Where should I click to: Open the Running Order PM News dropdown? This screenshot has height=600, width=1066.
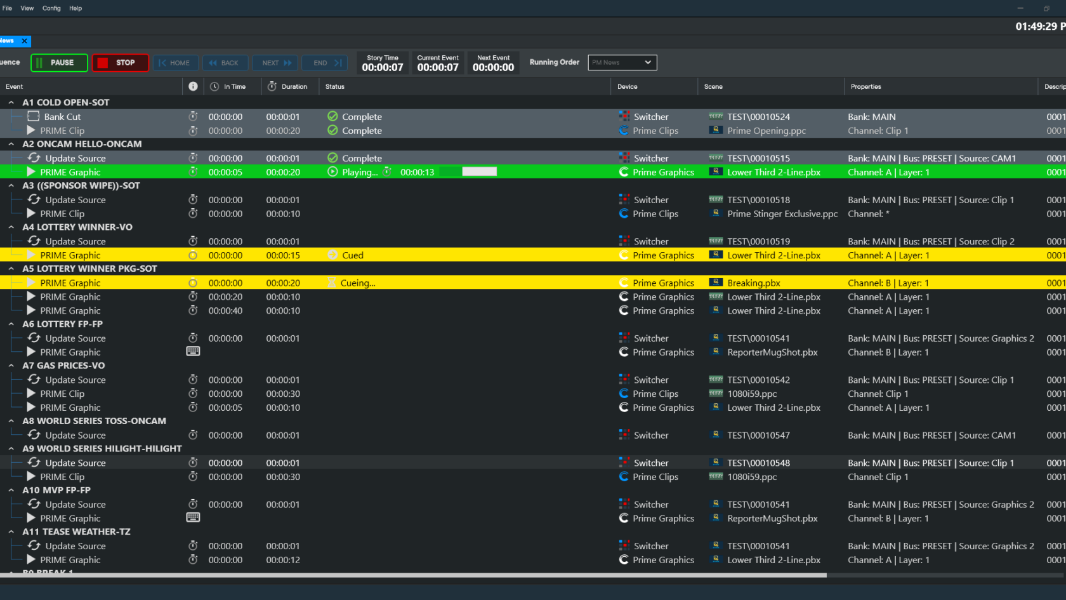(622, 62)
